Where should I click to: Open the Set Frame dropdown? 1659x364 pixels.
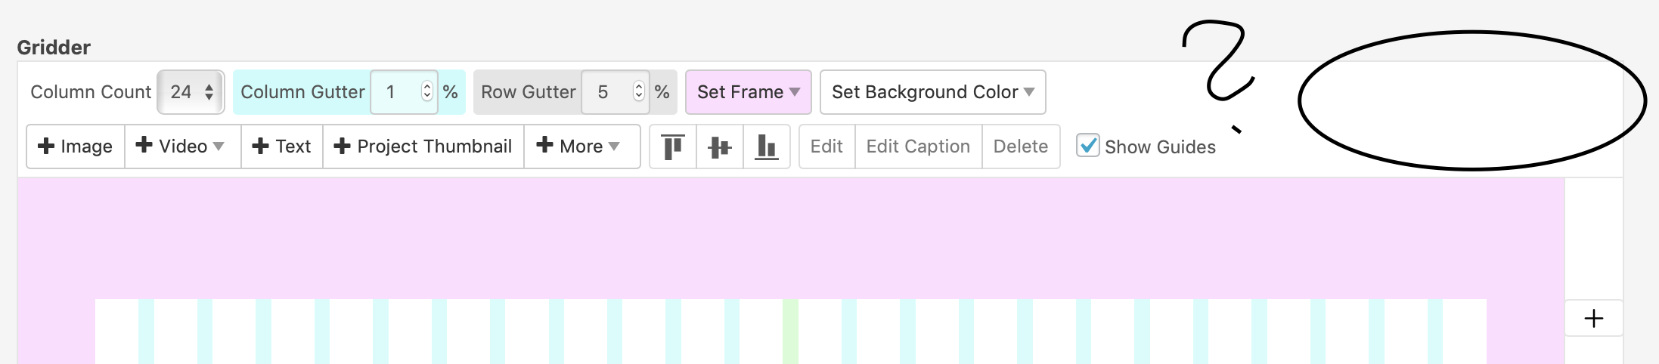(x=748, y=92)
